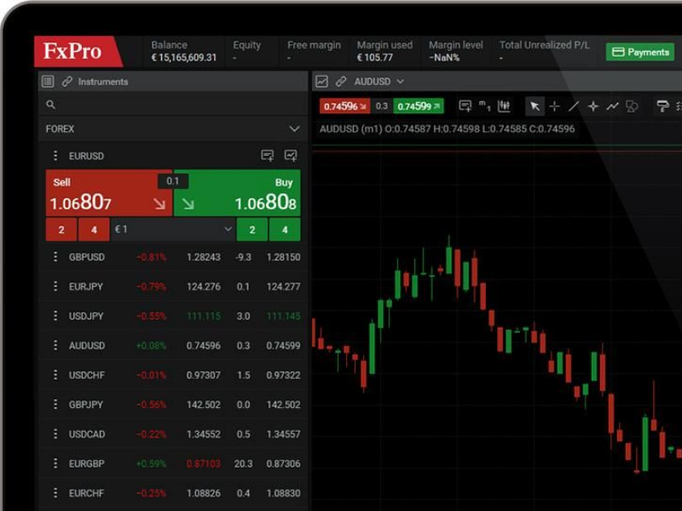Viewport: 682px width, 511px height.
Task: Click the green AUDUSD 0.74599 buy price
Action: [419, 106]
